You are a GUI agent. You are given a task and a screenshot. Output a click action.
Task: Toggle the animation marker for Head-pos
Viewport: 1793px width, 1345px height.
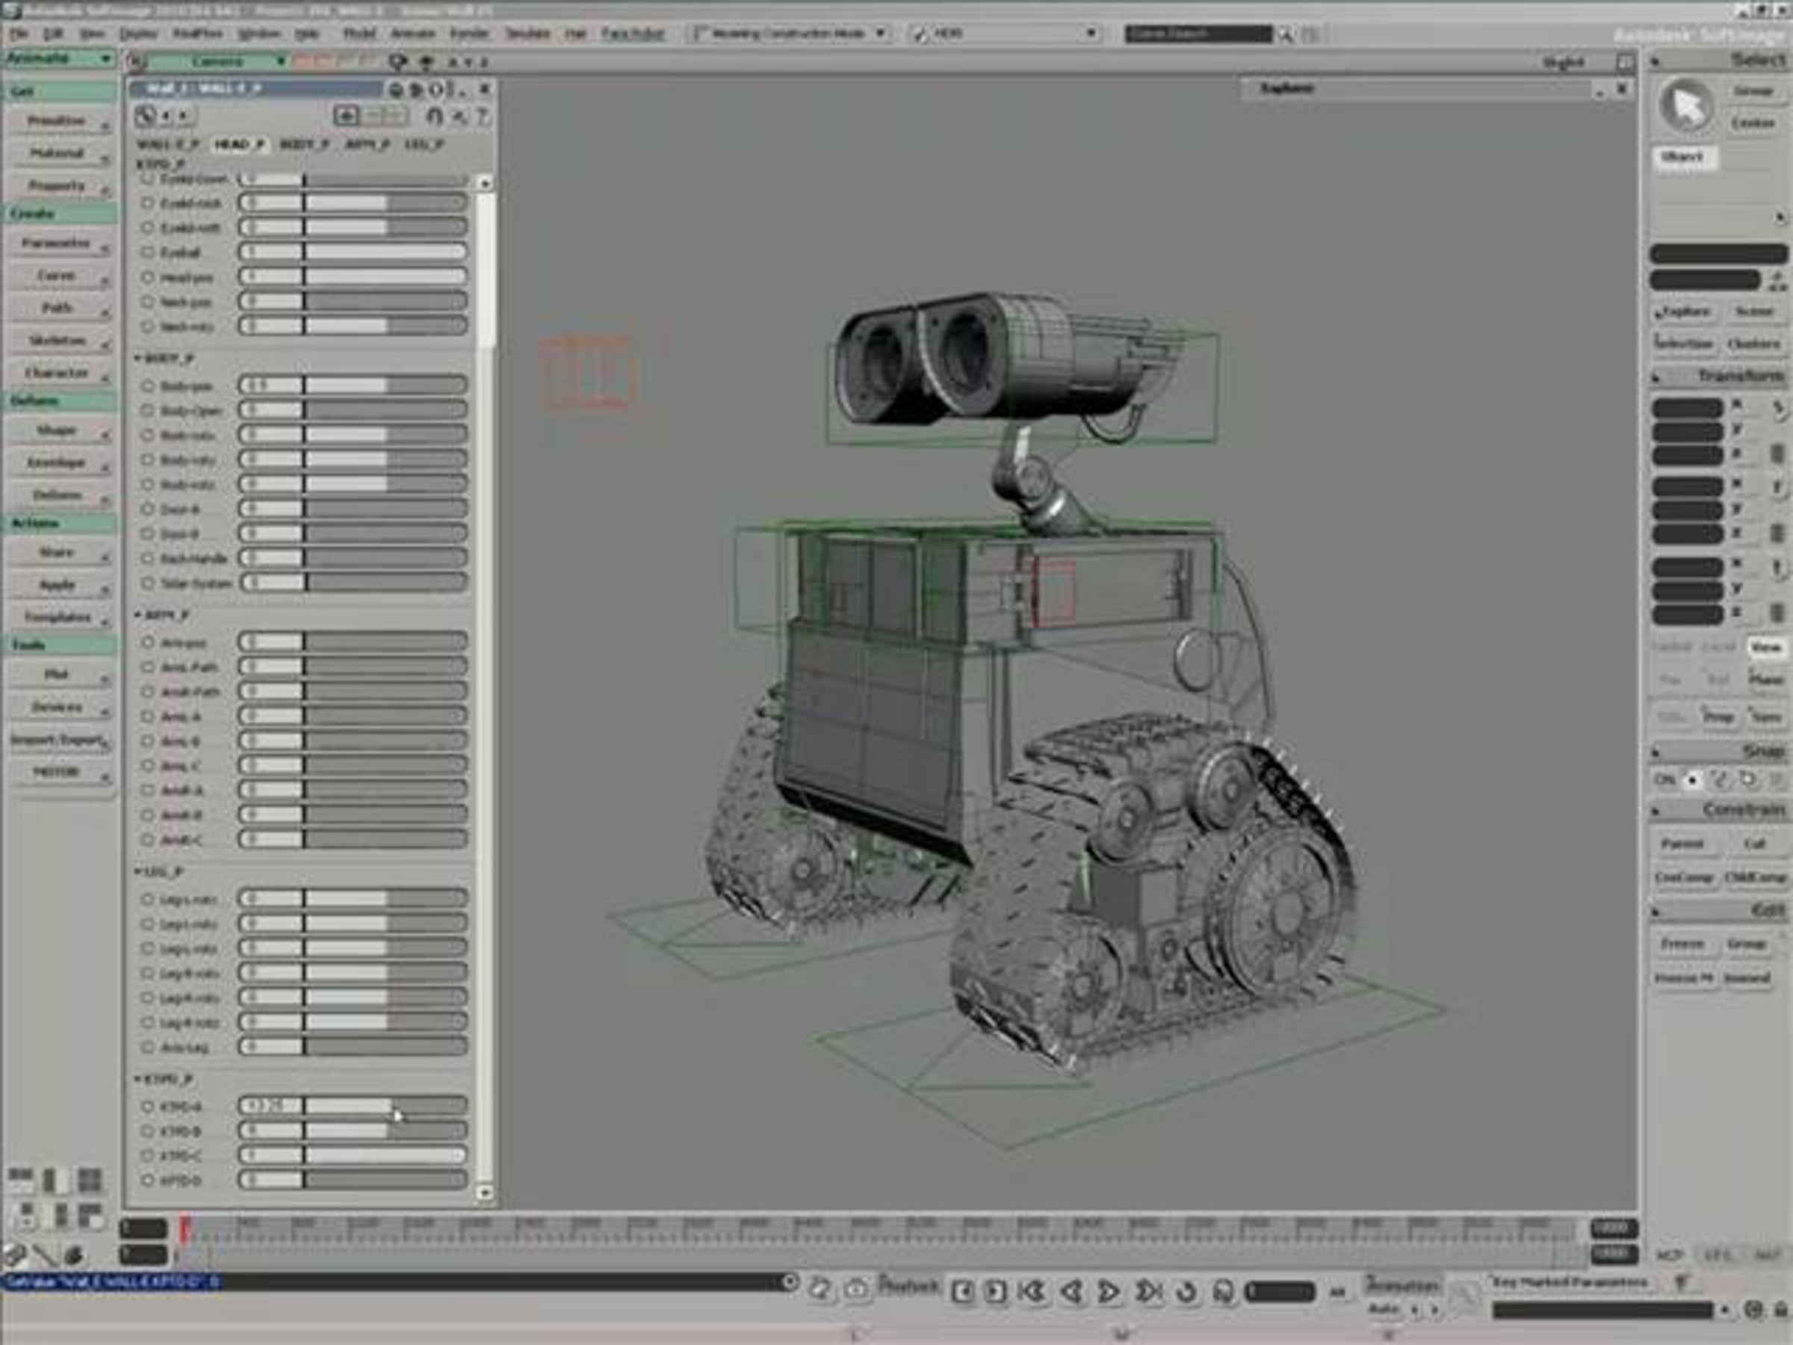147,277
